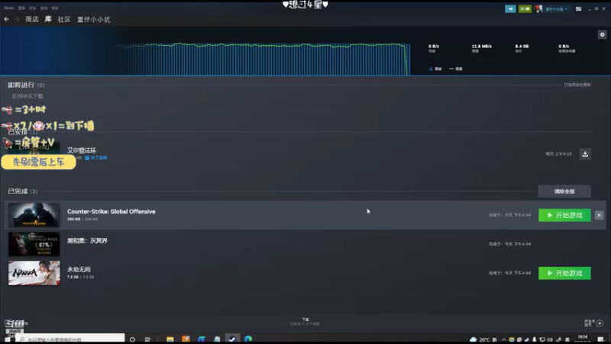Image resolution: width=611 pixels, height=344 pixels.
Task: Click the Windows search box
Action: [70, 339]
